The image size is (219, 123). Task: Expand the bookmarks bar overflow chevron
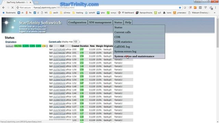click(215, 13)
